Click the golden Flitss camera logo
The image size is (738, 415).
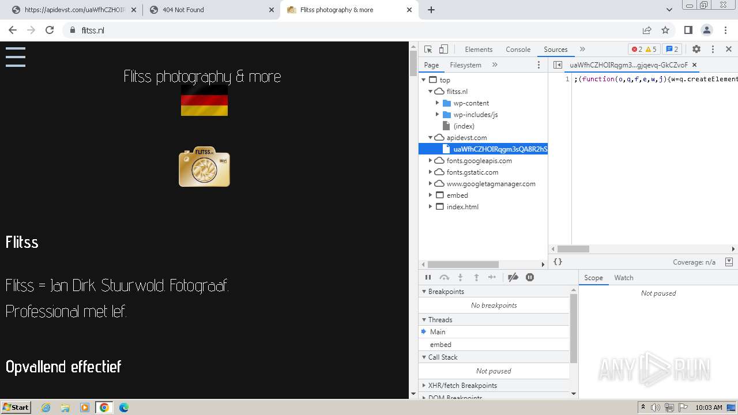(x=204, y=167)
